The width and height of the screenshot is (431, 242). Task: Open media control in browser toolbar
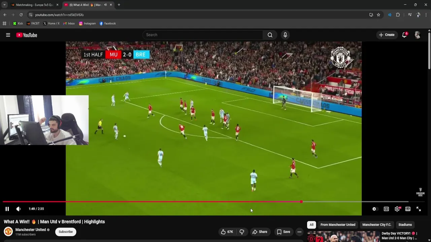click(x=410, y=15)
